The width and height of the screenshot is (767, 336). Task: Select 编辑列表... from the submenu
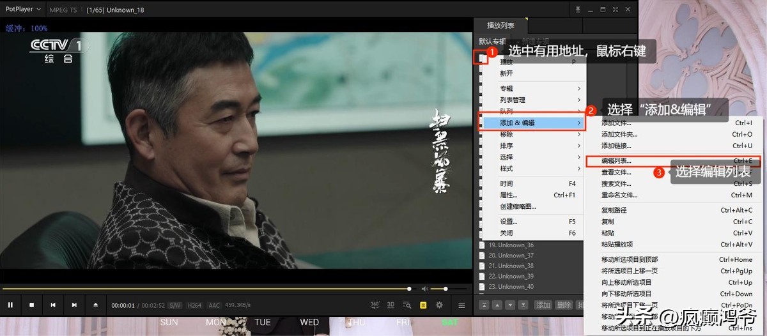[x=616, y=161]
